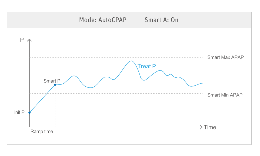
Task: Click the Time axis arrowhead
Action: click(201, 127)
